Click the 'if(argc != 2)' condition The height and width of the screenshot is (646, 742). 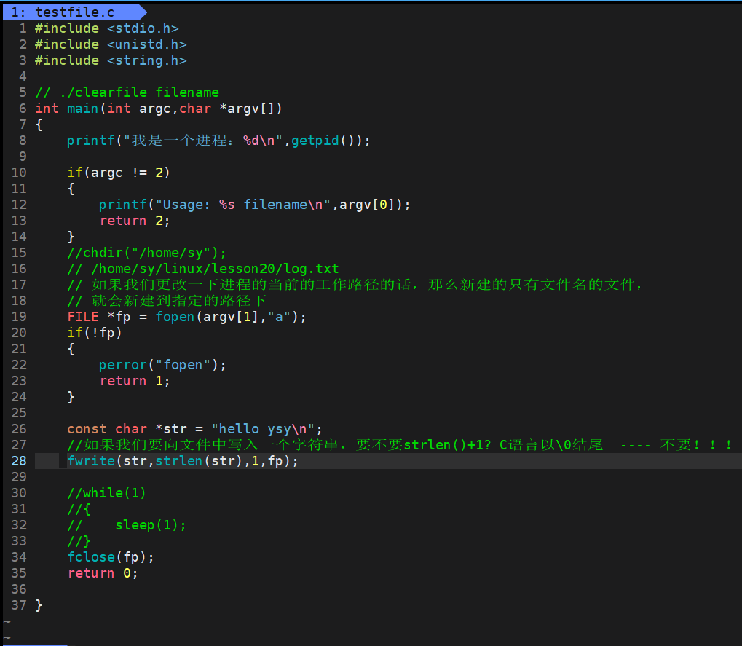click(118, 173)
